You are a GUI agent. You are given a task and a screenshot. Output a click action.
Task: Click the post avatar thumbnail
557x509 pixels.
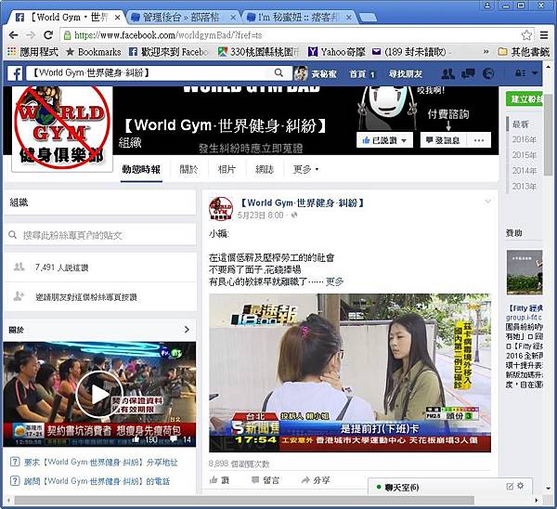221,208
